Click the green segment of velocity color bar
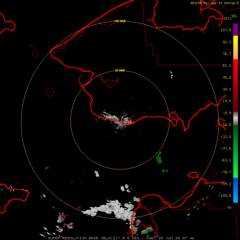This screenshot has height=240, width=240. coord(235,151)
